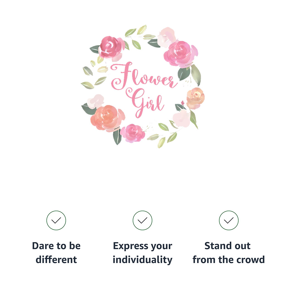285x285 pixels.
Task: Select the "Stand out from the crowd" text
Action: click(229, 253)
